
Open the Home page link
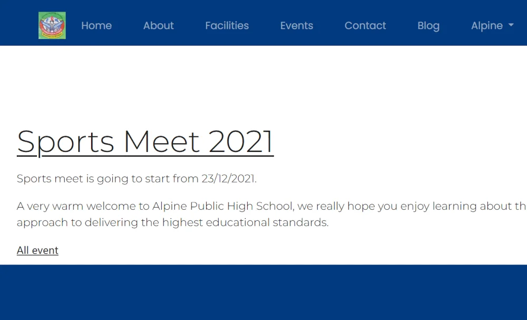tap(96, 25)
